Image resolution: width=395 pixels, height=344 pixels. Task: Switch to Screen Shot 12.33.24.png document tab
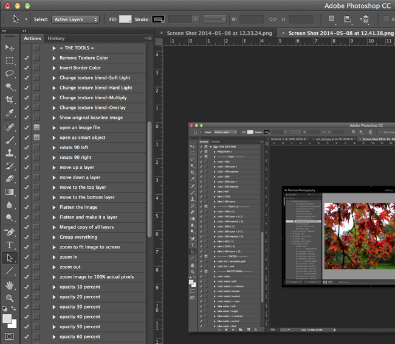click(x=219, y=33)
